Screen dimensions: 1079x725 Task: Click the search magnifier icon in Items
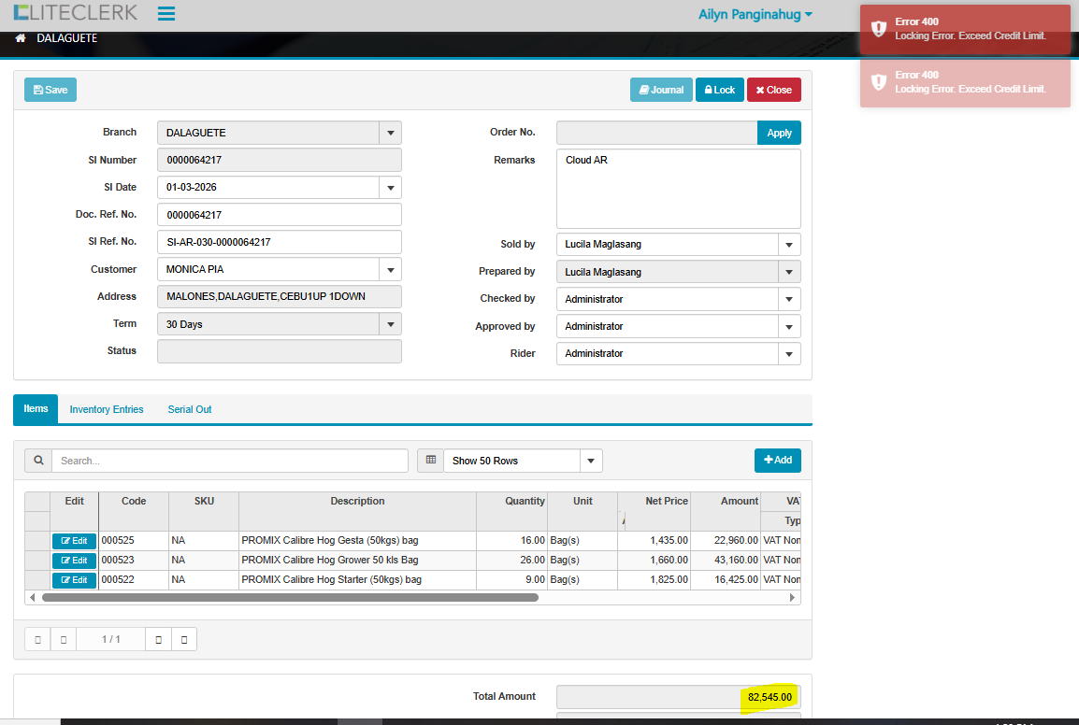(38, 461)
